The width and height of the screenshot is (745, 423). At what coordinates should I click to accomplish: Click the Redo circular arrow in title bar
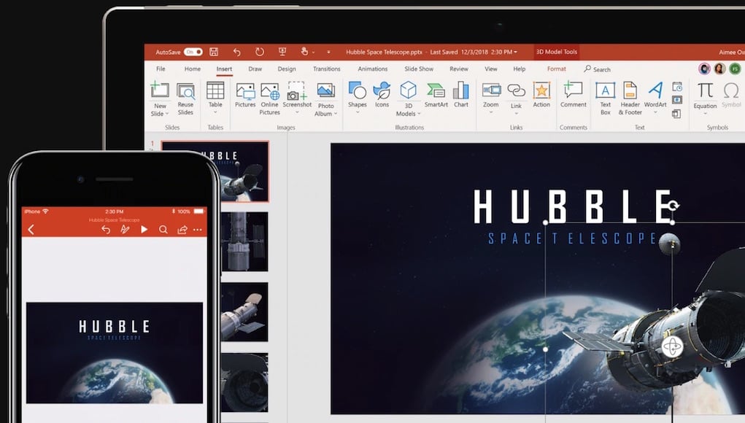(x=260, y=52)
